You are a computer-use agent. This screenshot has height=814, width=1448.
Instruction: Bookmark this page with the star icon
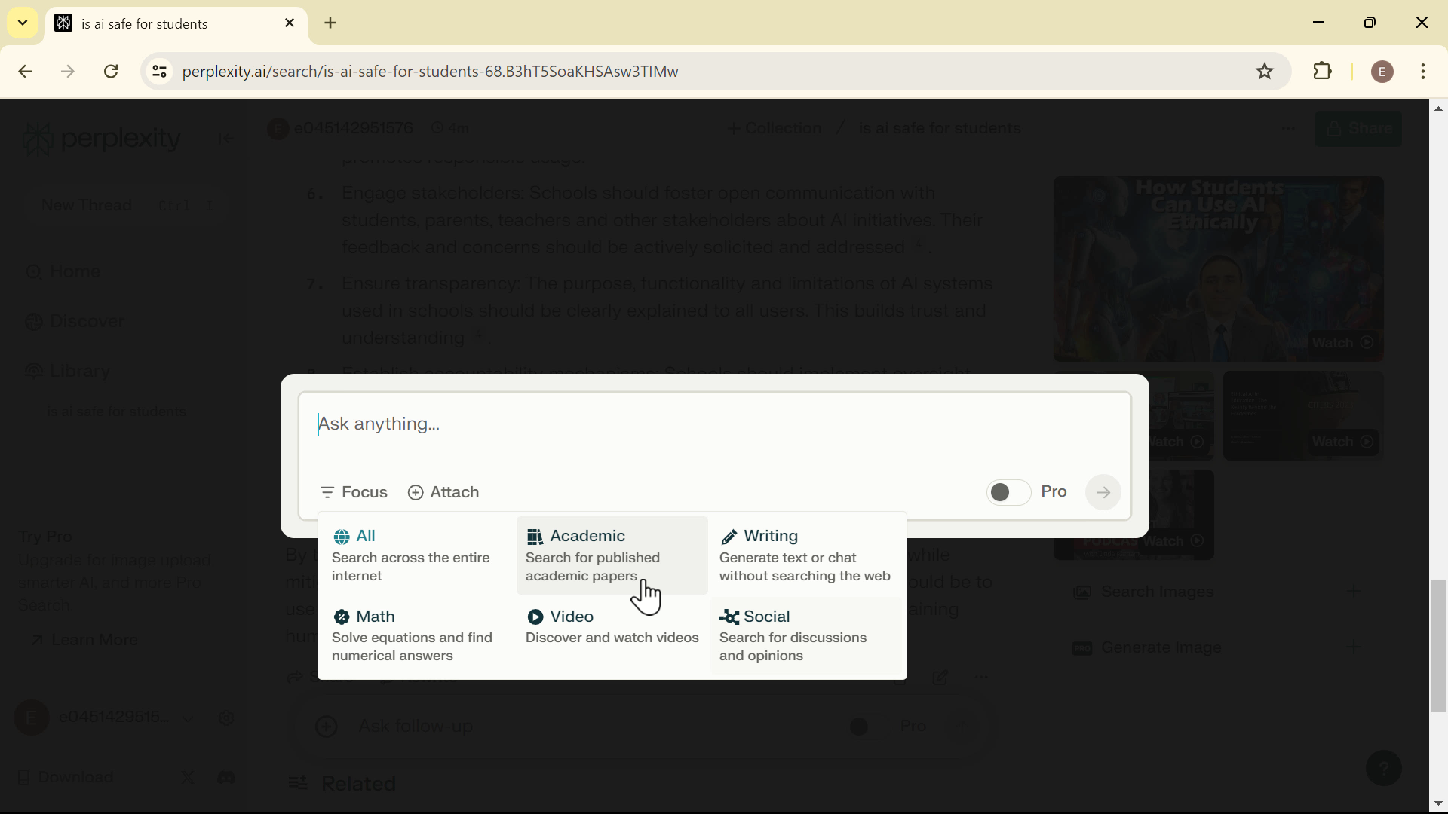point(1265,72)
